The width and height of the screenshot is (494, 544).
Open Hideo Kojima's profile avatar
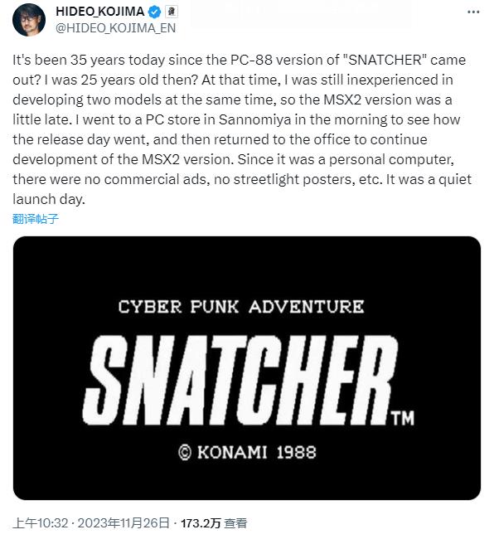29,20
